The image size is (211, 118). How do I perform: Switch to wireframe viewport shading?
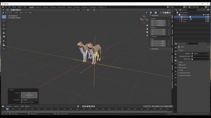163,13
